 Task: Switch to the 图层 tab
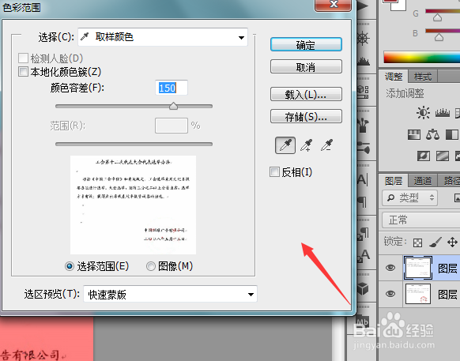(x=394, y=181)
